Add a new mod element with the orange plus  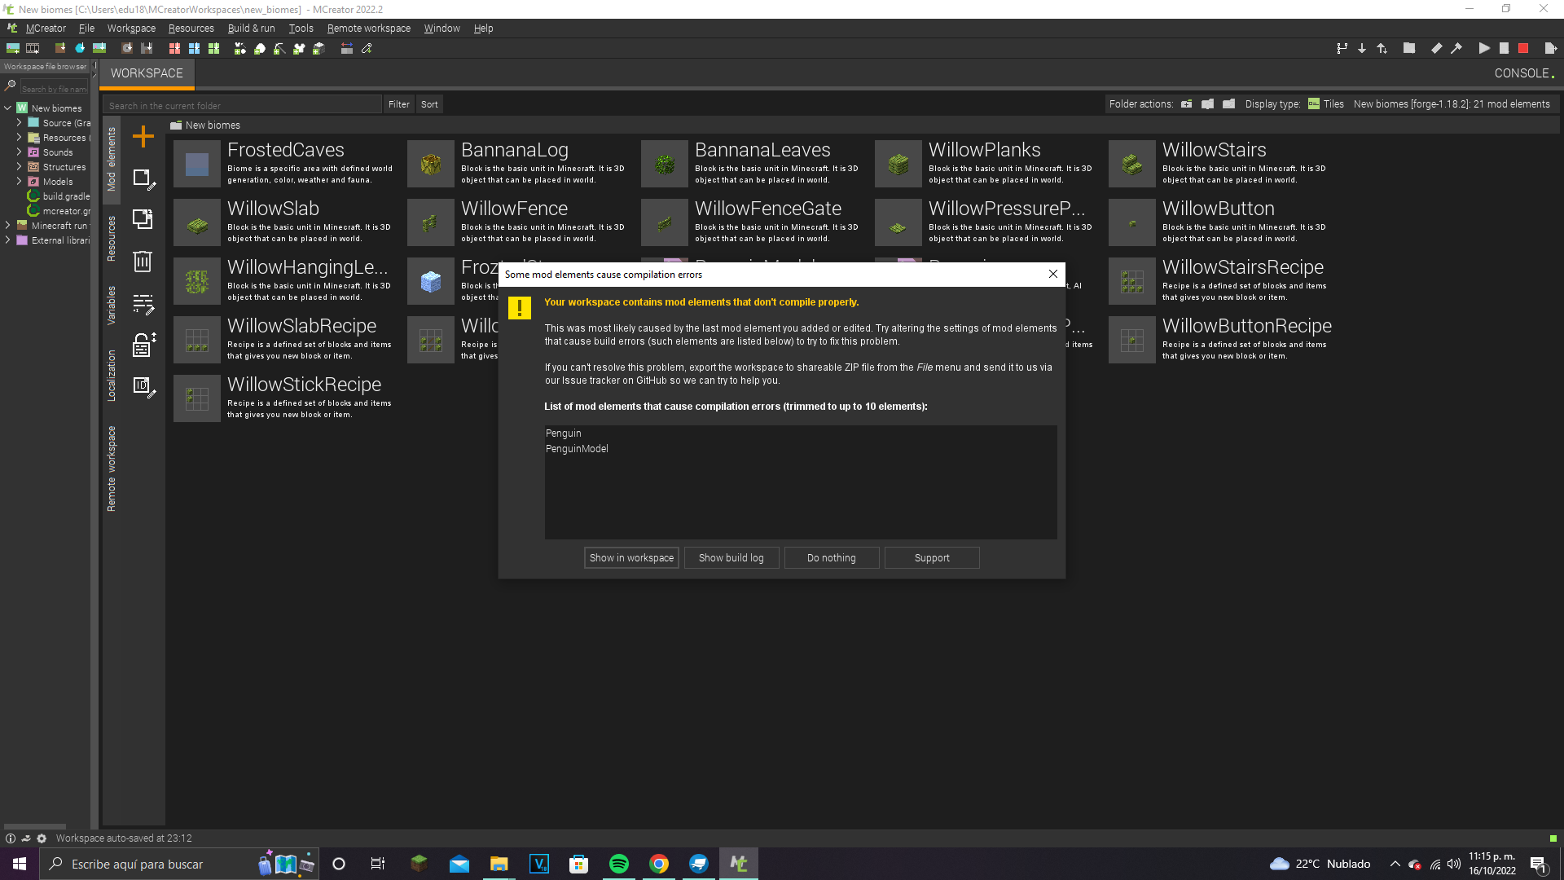pos(143,136)
